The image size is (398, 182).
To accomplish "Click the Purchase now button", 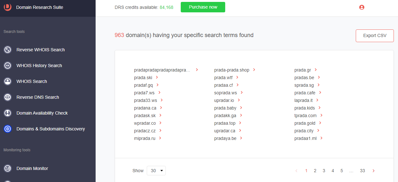I will click(203, 7).
